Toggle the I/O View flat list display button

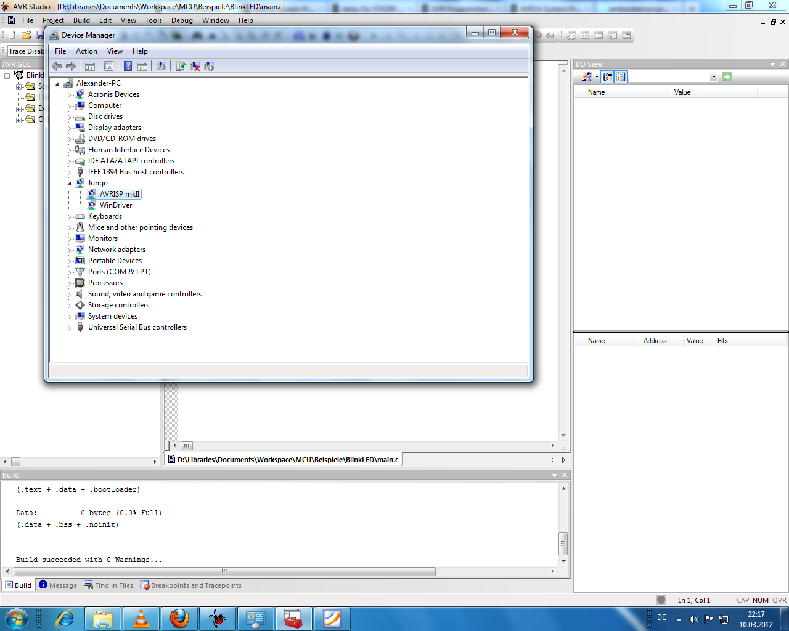point(621,76)
